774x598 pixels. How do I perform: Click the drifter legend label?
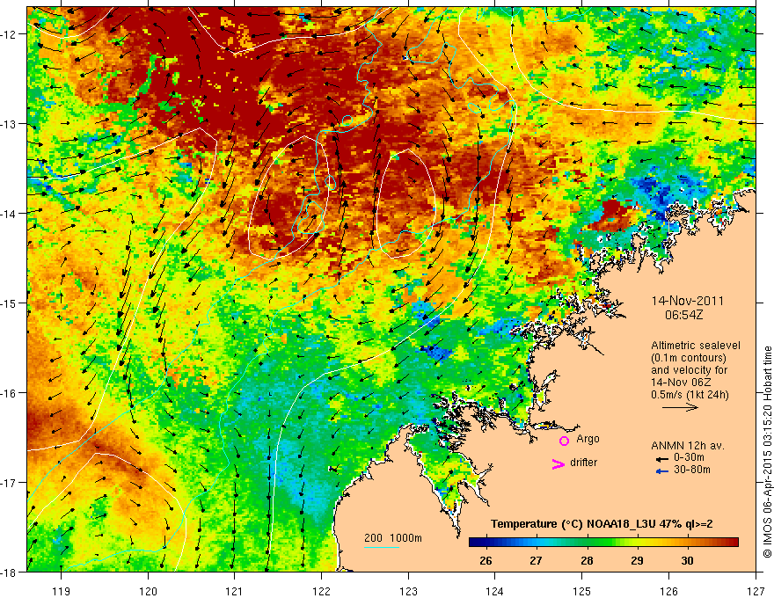point(583,463)
